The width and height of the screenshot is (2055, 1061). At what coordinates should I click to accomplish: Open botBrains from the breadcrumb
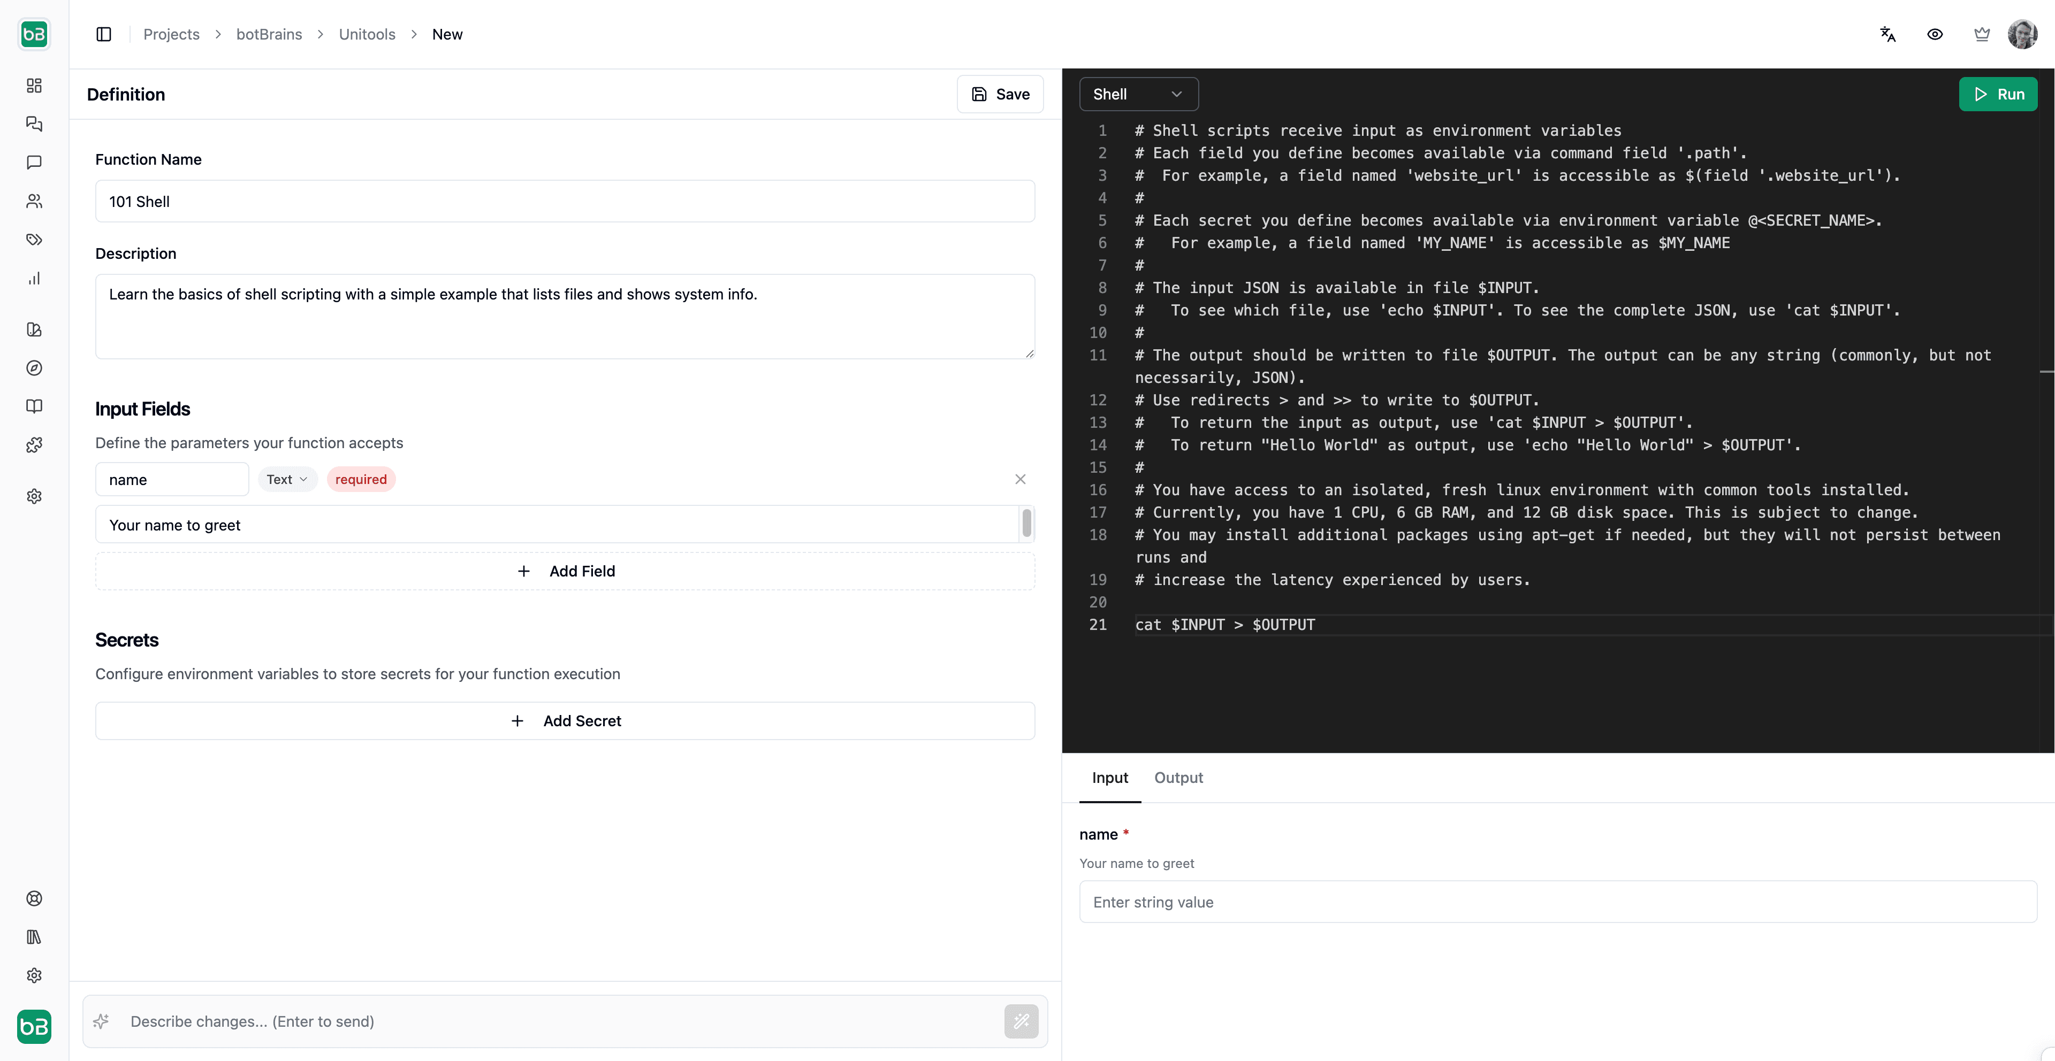269,34
